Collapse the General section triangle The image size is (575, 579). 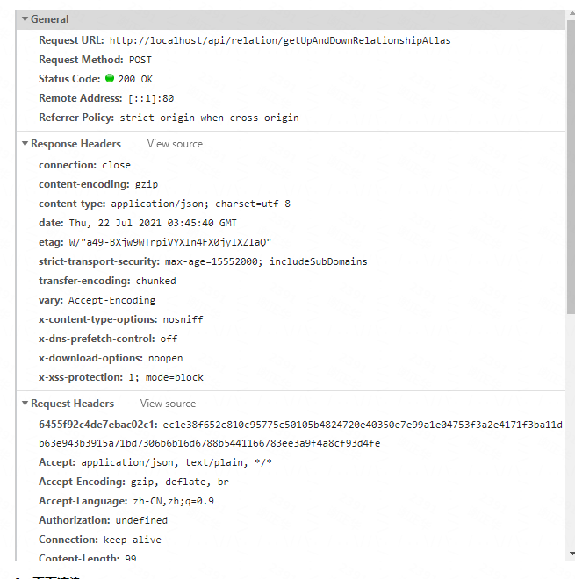click(25, 19)
